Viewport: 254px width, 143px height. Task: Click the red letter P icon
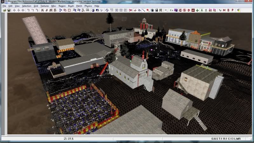click(233, 10)
